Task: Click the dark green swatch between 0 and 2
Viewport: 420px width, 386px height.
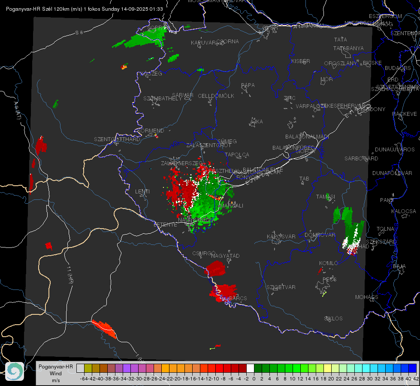Action: 258,368
